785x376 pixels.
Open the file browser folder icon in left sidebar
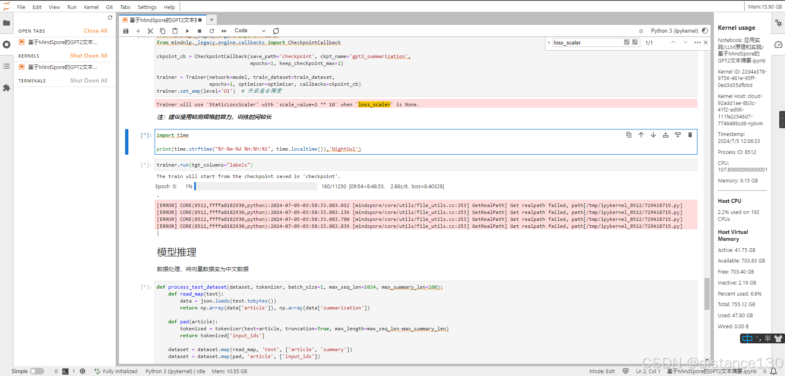tap(7, 23)
